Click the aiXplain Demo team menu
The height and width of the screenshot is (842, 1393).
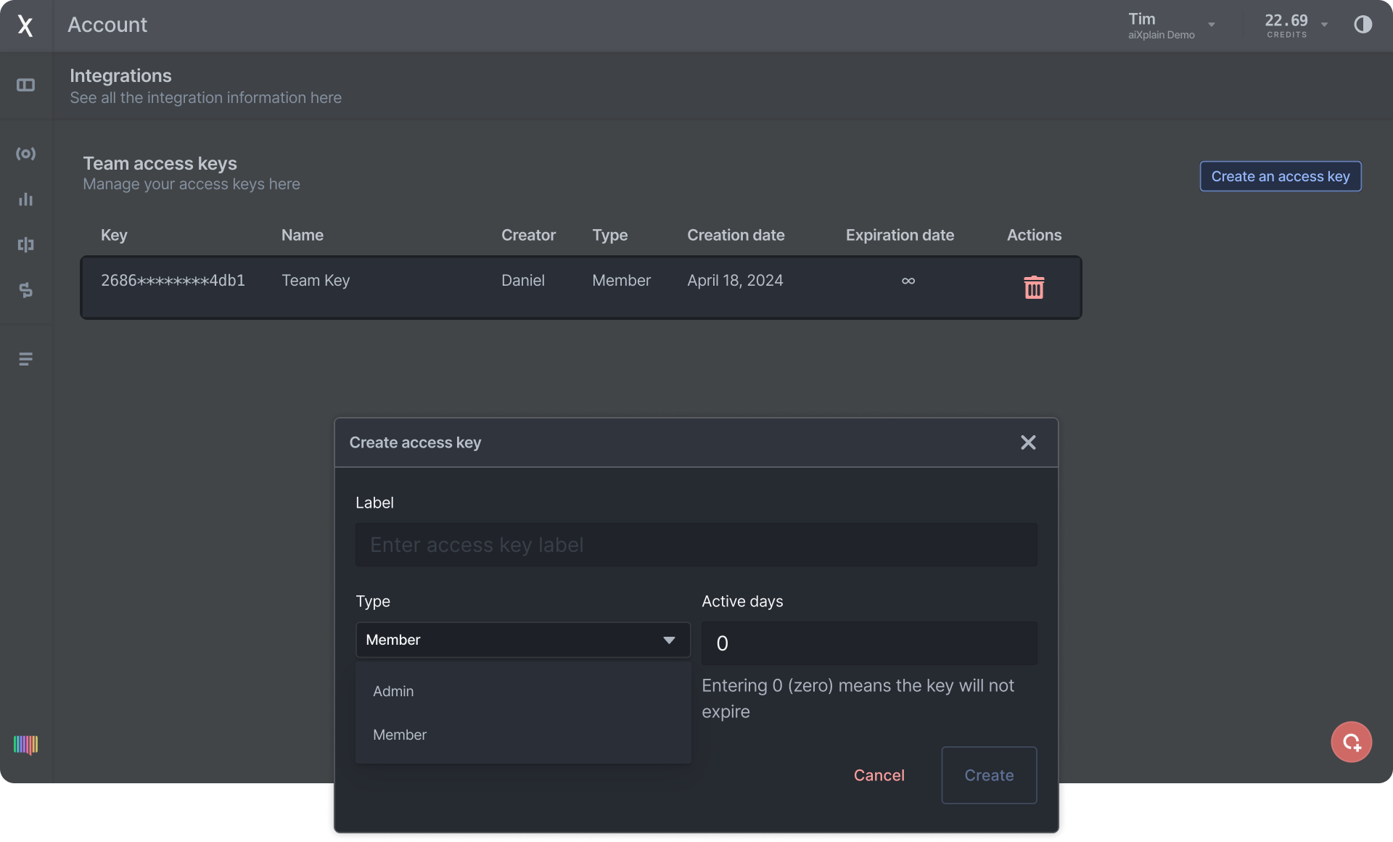tap(1170, 25)
